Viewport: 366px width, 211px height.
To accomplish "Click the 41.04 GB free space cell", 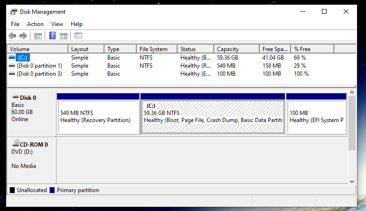I will pyautogui.click(x=273, y=57).
